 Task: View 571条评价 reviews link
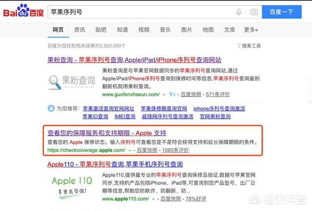218,94
